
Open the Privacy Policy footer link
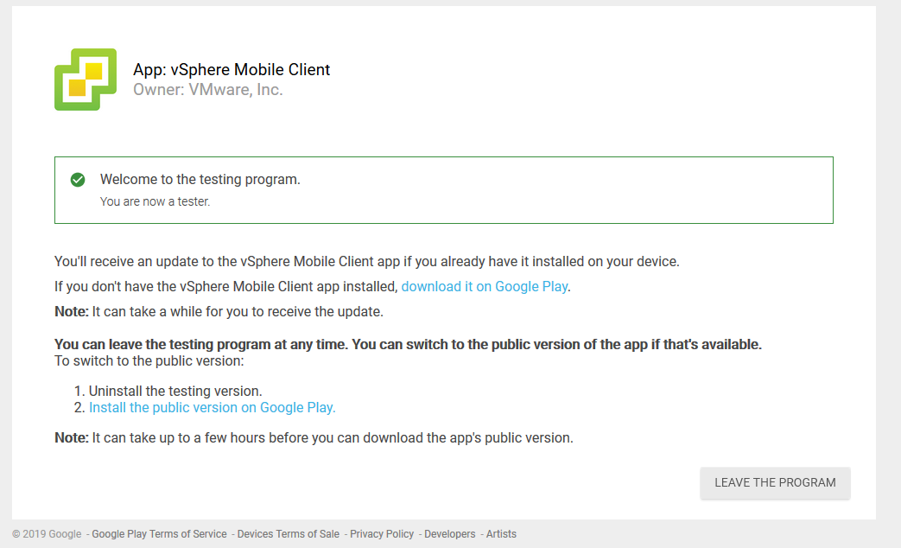tap(382, 534)
